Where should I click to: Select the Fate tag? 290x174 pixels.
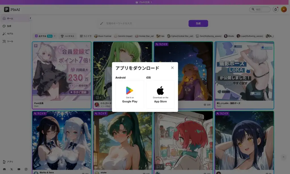click(160, 36)
